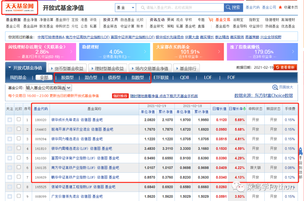The width and height of the screenshot is (304, 201).
Task: Check compare box for fund 008099
Action: (19, 196)
